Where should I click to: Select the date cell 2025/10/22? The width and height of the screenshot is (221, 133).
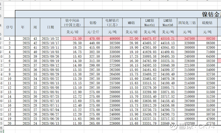51,38
